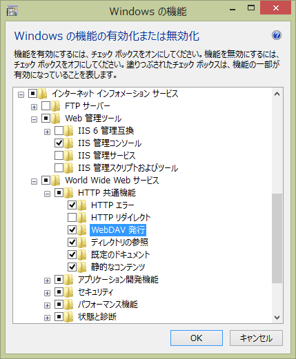Click the キャンセル button

[x=256, y=338]
